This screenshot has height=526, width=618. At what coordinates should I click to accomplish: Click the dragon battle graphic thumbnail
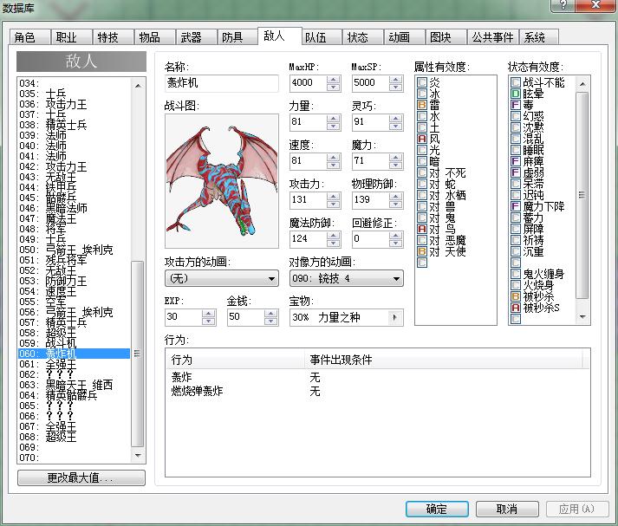222,181
